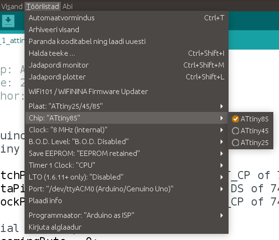
Task: Open the Timer 1 Clock submenu
Action: [126, 165]
